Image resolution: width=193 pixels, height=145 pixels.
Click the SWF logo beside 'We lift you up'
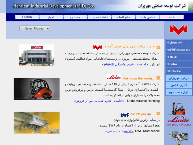pos(125,115)
